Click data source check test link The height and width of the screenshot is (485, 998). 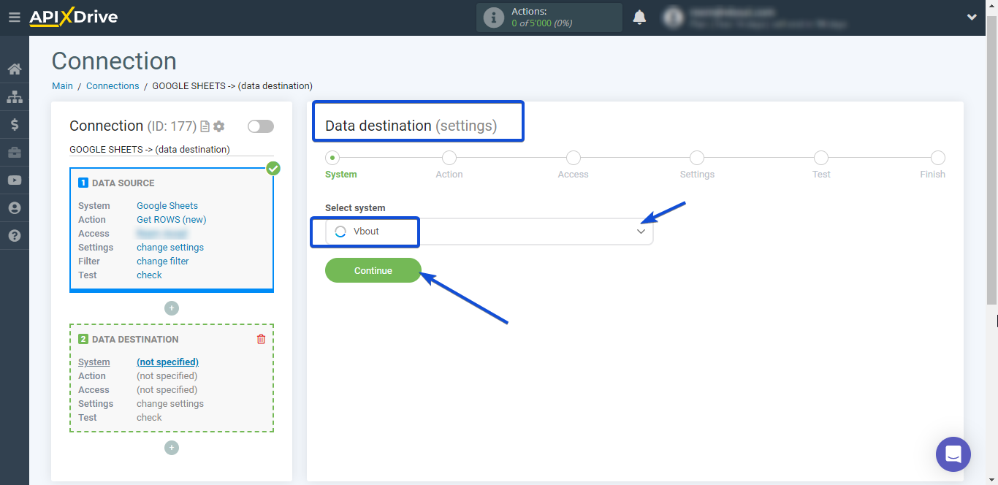[x=149, y=275]
